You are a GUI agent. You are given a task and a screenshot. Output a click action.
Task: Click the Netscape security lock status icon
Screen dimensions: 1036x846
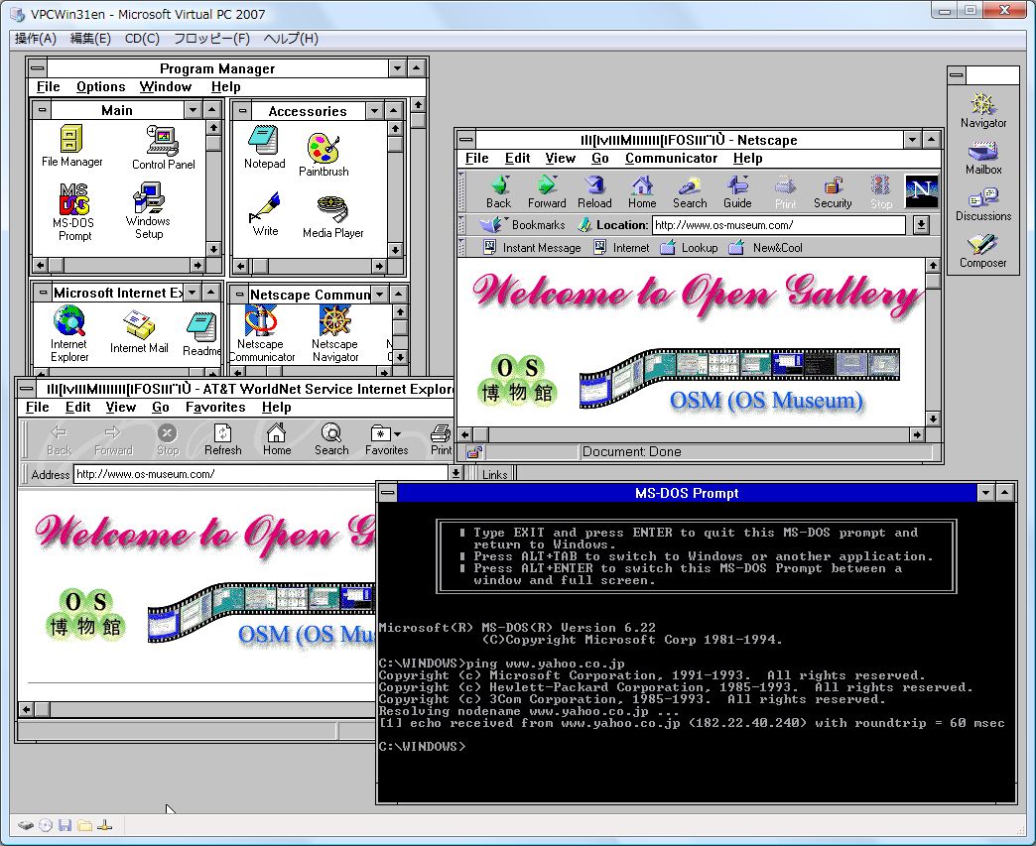pyautogui.click(x=474, y=452)
